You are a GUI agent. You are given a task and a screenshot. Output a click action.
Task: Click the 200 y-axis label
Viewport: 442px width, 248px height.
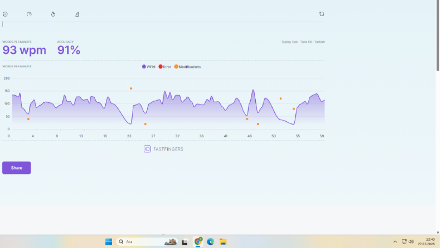[7, 78]
